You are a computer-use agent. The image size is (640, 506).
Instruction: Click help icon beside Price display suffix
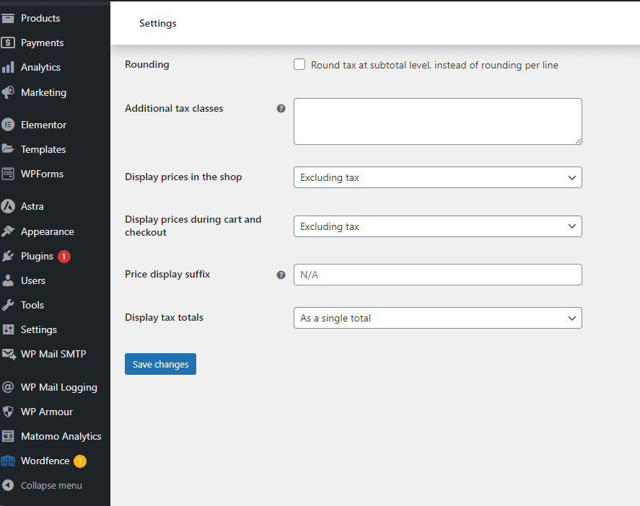(x=281, y=275)
